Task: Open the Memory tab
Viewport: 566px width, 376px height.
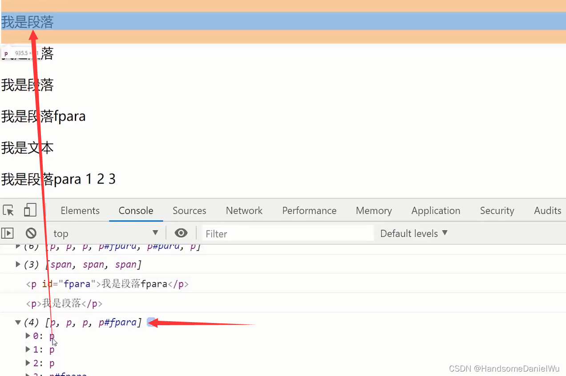Action: pos(374,211)
